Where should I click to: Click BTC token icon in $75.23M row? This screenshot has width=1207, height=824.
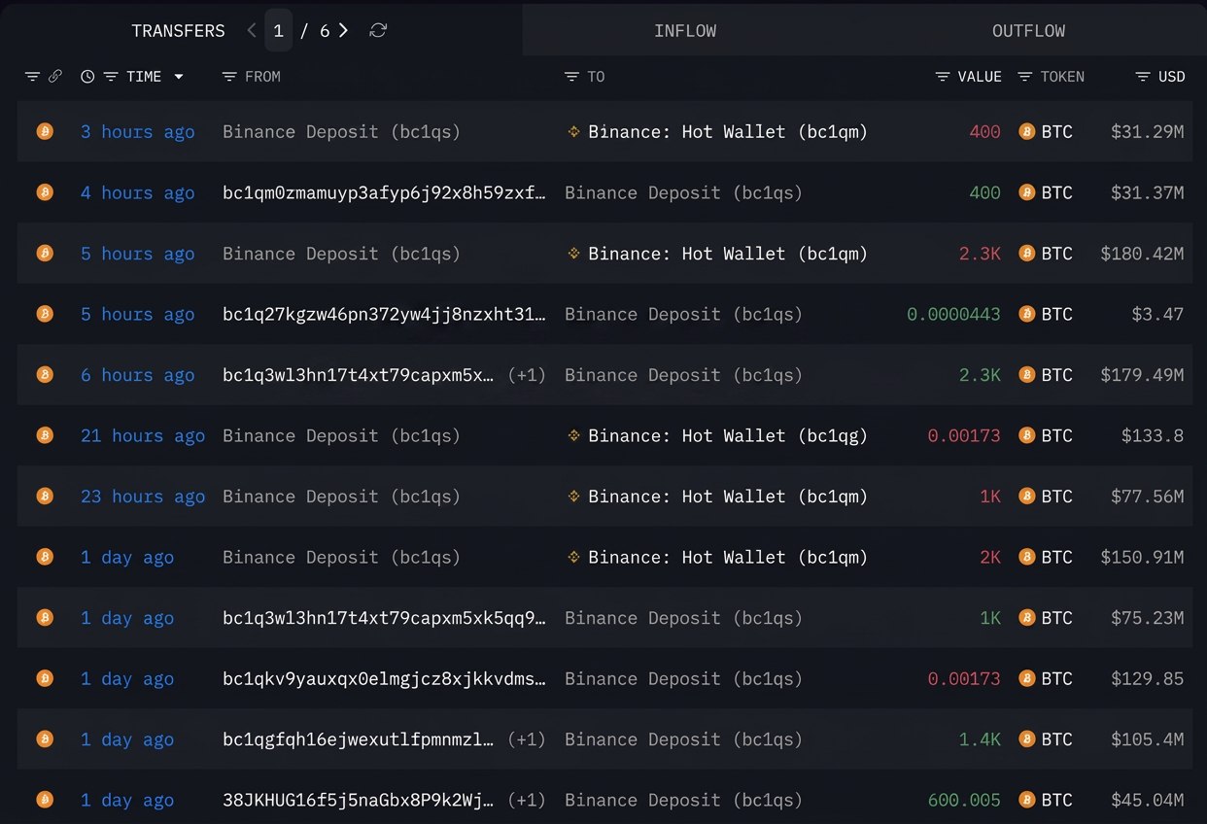click(1026, 617)
